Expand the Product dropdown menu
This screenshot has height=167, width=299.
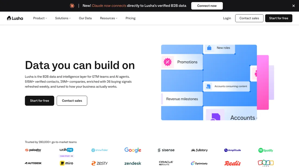(40, 18)
